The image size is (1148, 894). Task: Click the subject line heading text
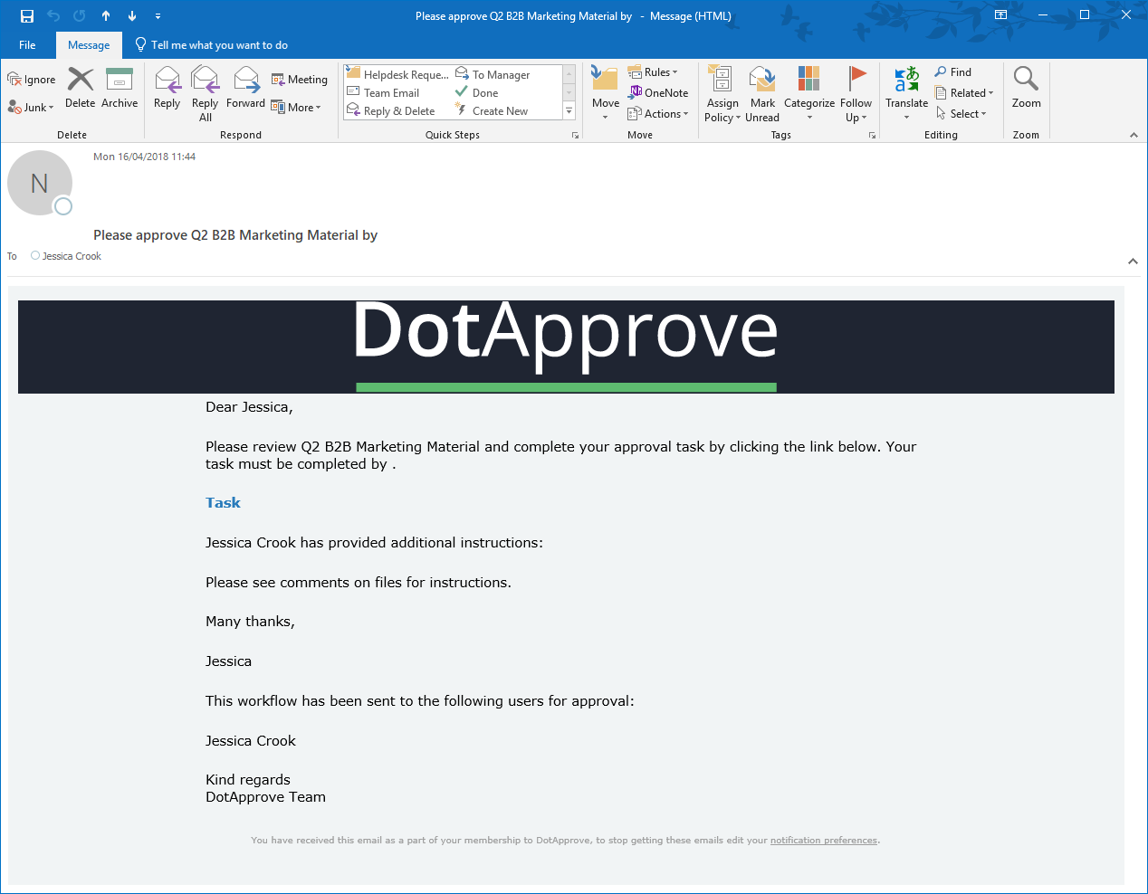click(x=235, y=235)
